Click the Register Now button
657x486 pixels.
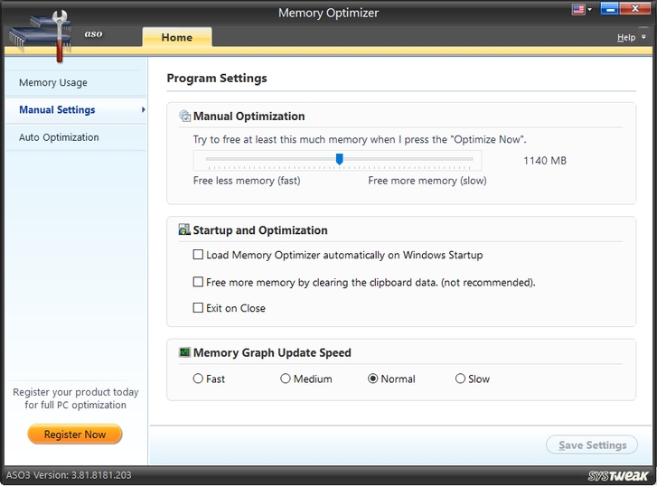[75, 435]
